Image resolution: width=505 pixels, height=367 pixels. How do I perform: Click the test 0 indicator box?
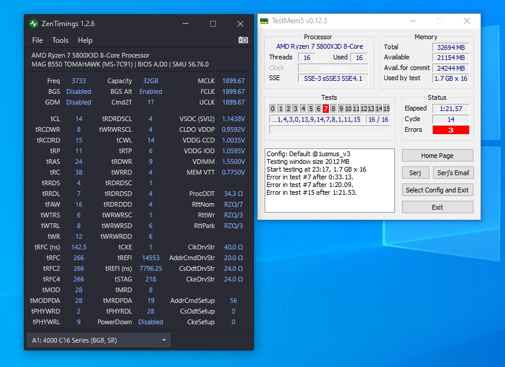pyautogui.click(x=273, y=109)
